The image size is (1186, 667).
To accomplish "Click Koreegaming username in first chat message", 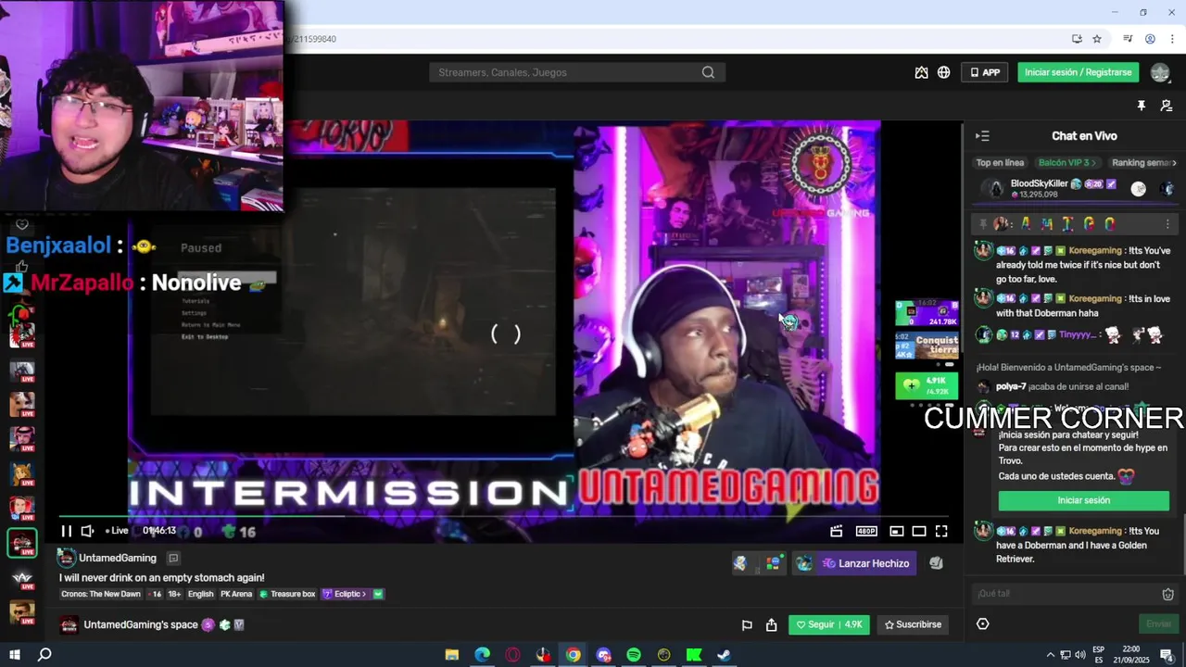I will [1094, 250].
